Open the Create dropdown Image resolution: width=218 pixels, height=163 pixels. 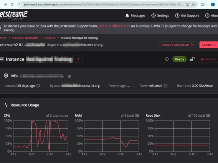[209, 45]
